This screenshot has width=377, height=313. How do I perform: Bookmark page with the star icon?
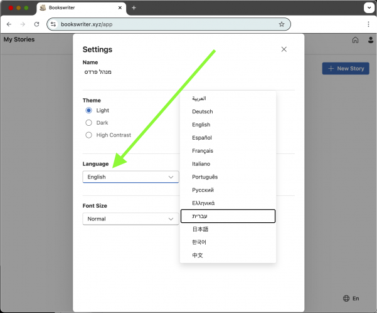282,24
